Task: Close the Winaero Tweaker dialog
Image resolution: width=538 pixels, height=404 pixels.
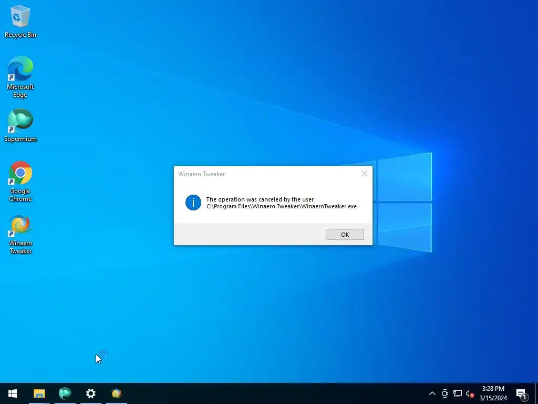Action: (x=365, y=174)
